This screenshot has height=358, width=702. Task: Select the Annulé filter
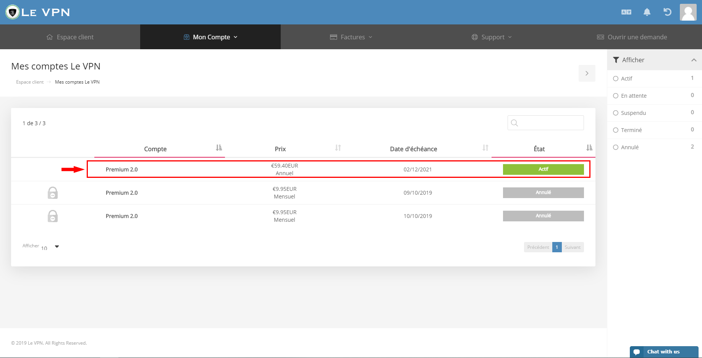(655, 147)
